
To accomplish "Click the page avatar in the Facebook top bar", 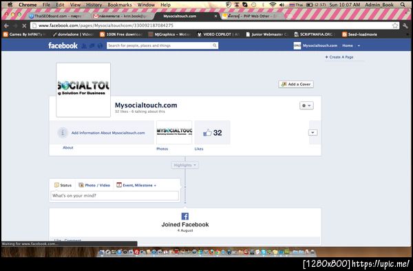I will 297,45.
